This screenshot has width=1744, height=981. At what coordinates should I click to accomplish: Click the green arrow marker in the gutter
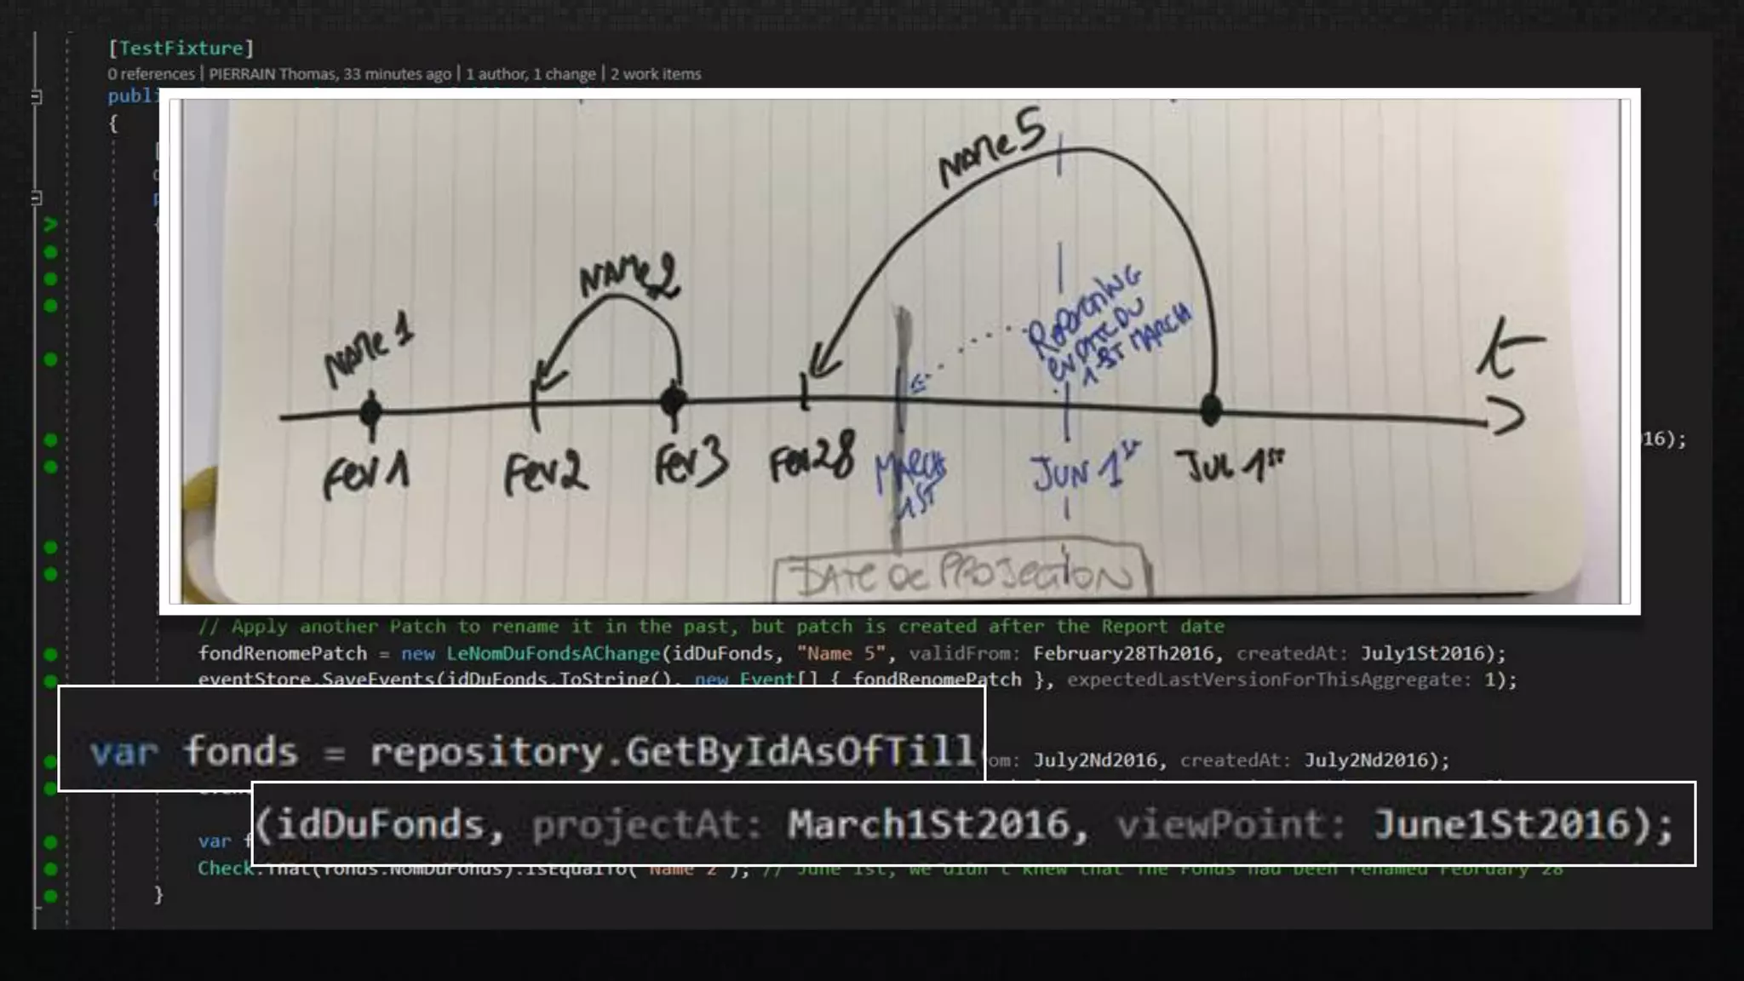51,225
